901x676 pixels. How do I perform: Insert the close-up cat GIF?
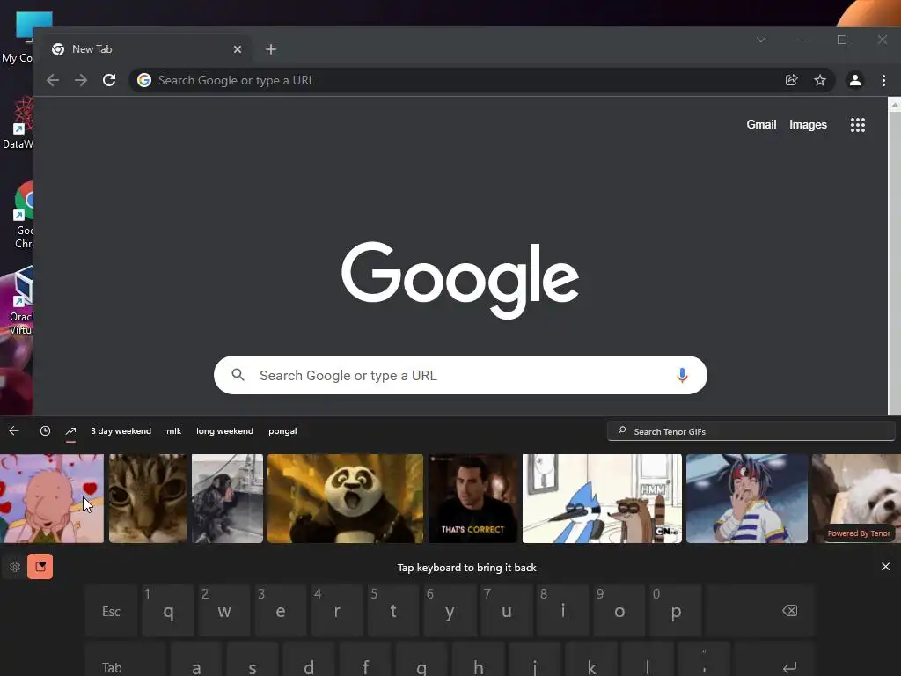pos(148,498)
